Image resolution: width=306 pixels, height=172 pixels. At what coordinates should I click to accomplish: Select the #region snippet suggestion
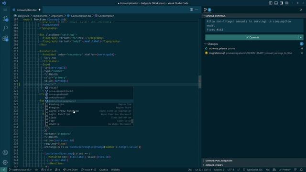89,107
